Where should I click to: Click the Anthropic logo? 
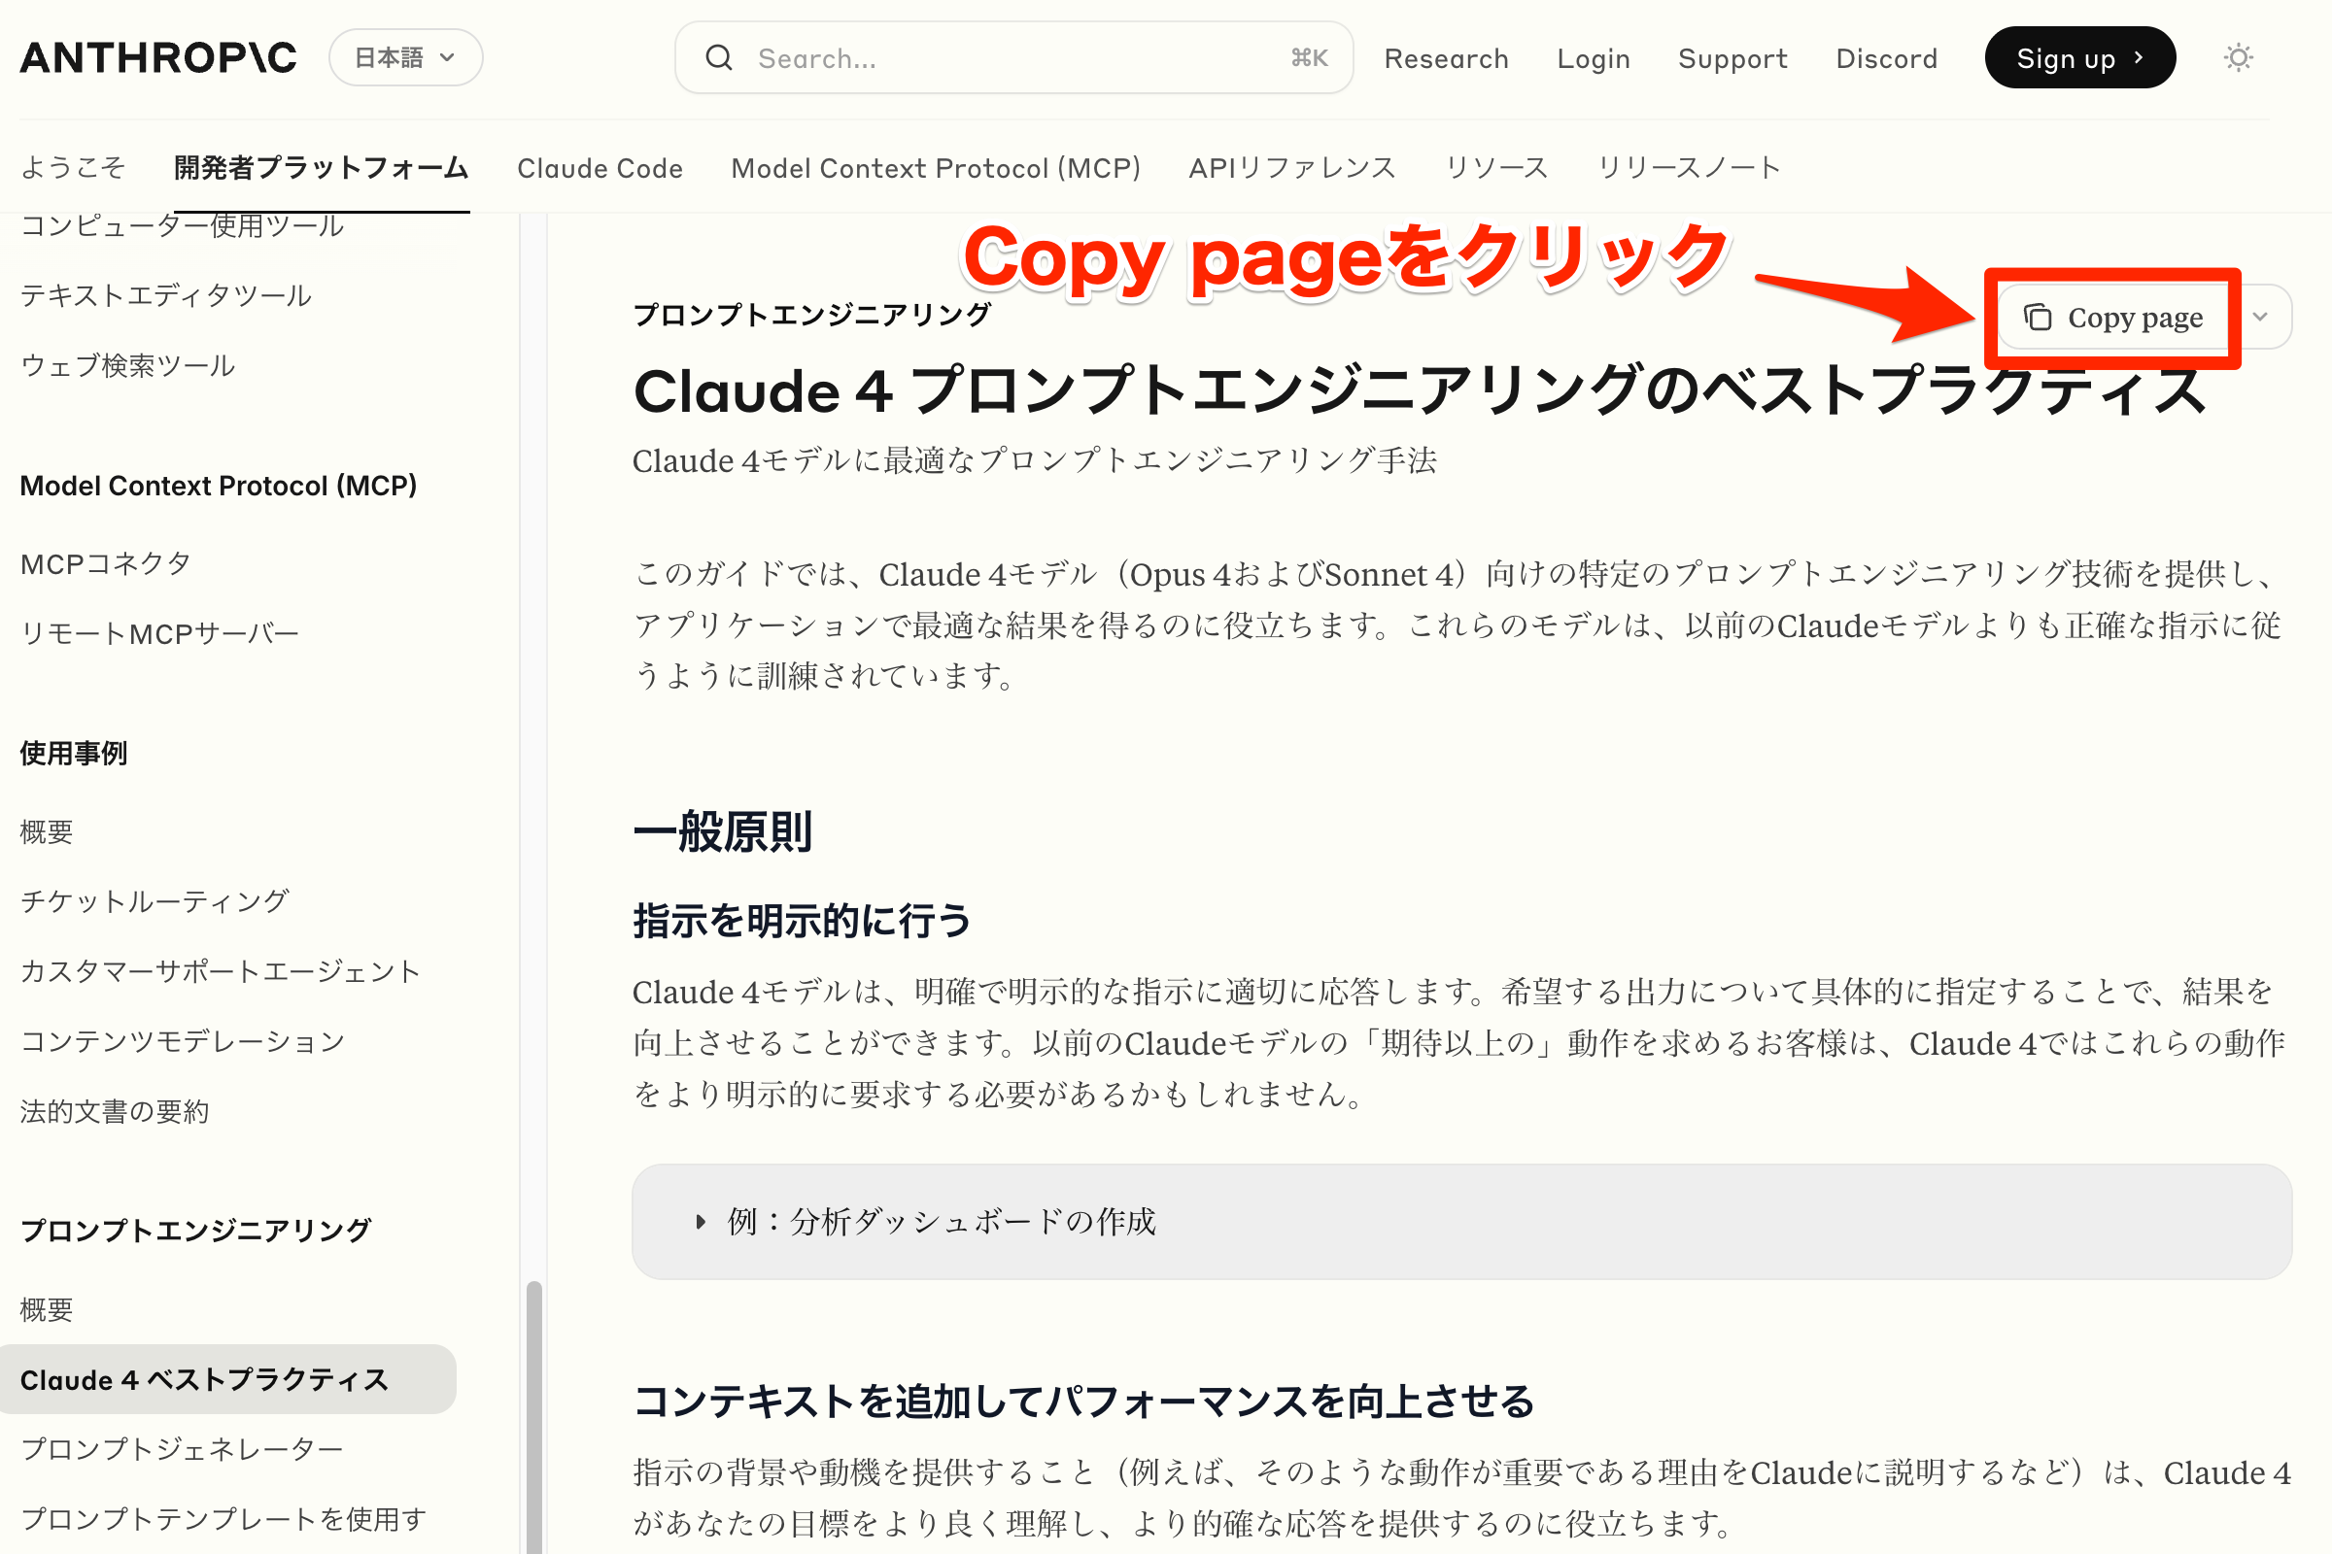tap(158, 57)
